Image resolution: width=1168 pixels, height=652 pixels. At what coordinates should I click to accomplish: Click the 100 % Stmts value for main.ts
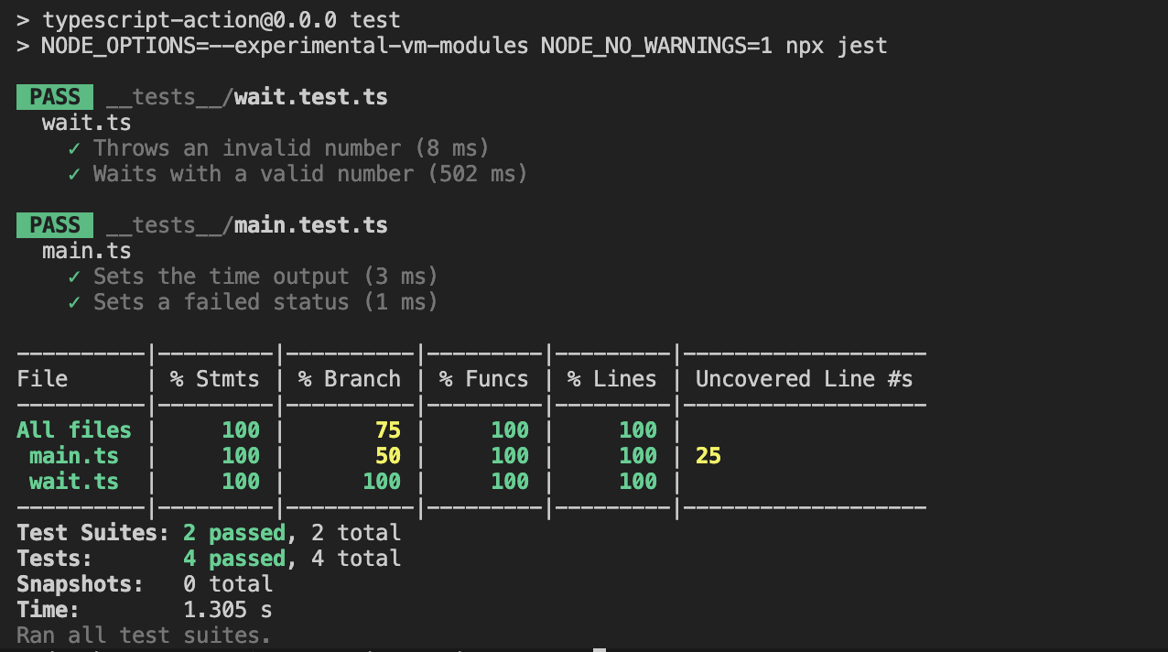pyautogui.click(x=241, y=456)
